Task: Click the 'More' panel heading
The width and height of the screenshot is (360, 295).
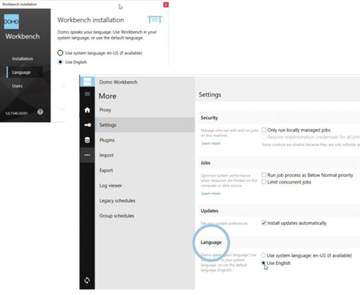Action: (108, 96)
